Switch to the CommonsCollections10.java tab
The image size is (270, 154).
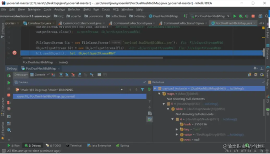[x=183, y=23]
